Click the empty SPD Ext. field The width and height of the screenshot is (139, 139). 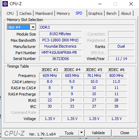point(121,52)
